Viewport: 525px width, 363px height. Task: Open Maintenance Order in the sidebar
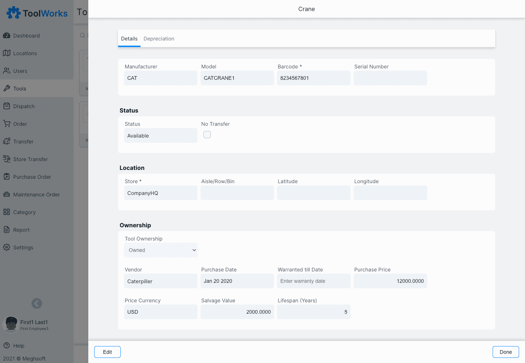pos(36,195)
